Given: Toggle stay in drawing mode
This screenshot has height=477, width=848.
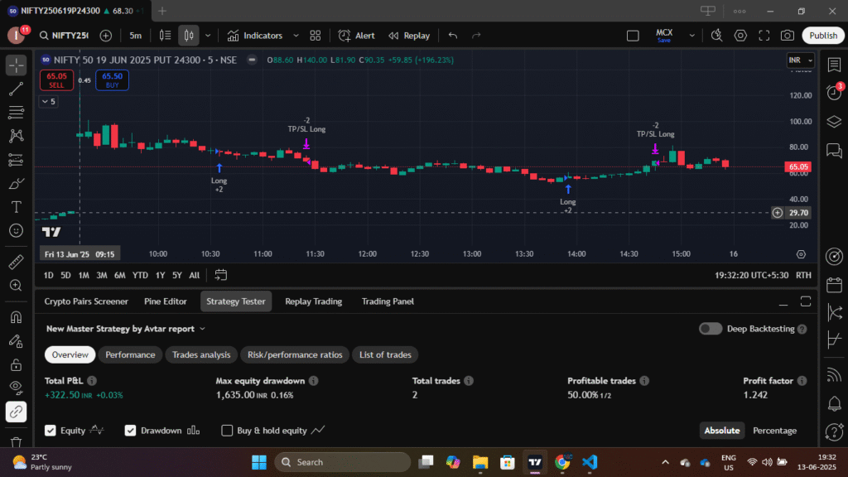Looking at the screenshot, I should pos(17,341).
